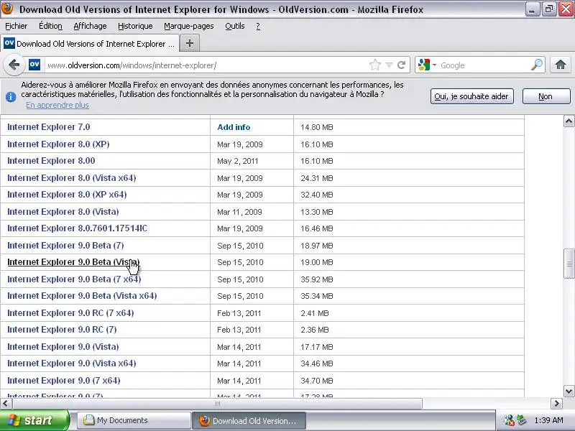Click the info icon in the notification bar
Screen dimensions: 575x431
[x=11, y=97]
